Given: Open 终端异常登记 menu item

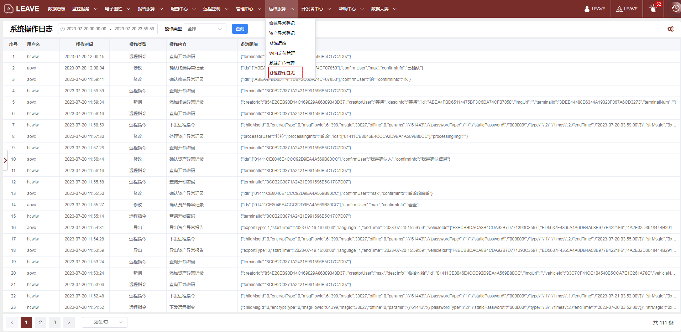Looking at the screenshot, I should [282, 24].
